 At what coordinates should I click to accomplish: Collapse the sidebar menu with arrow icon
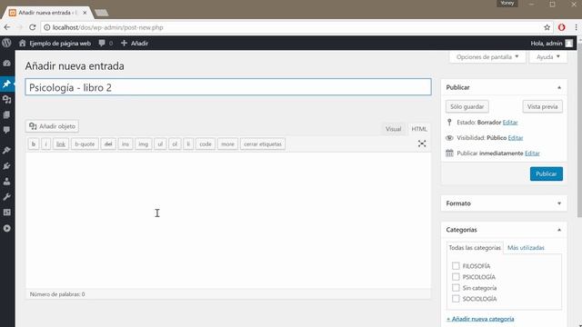[6, 228]
